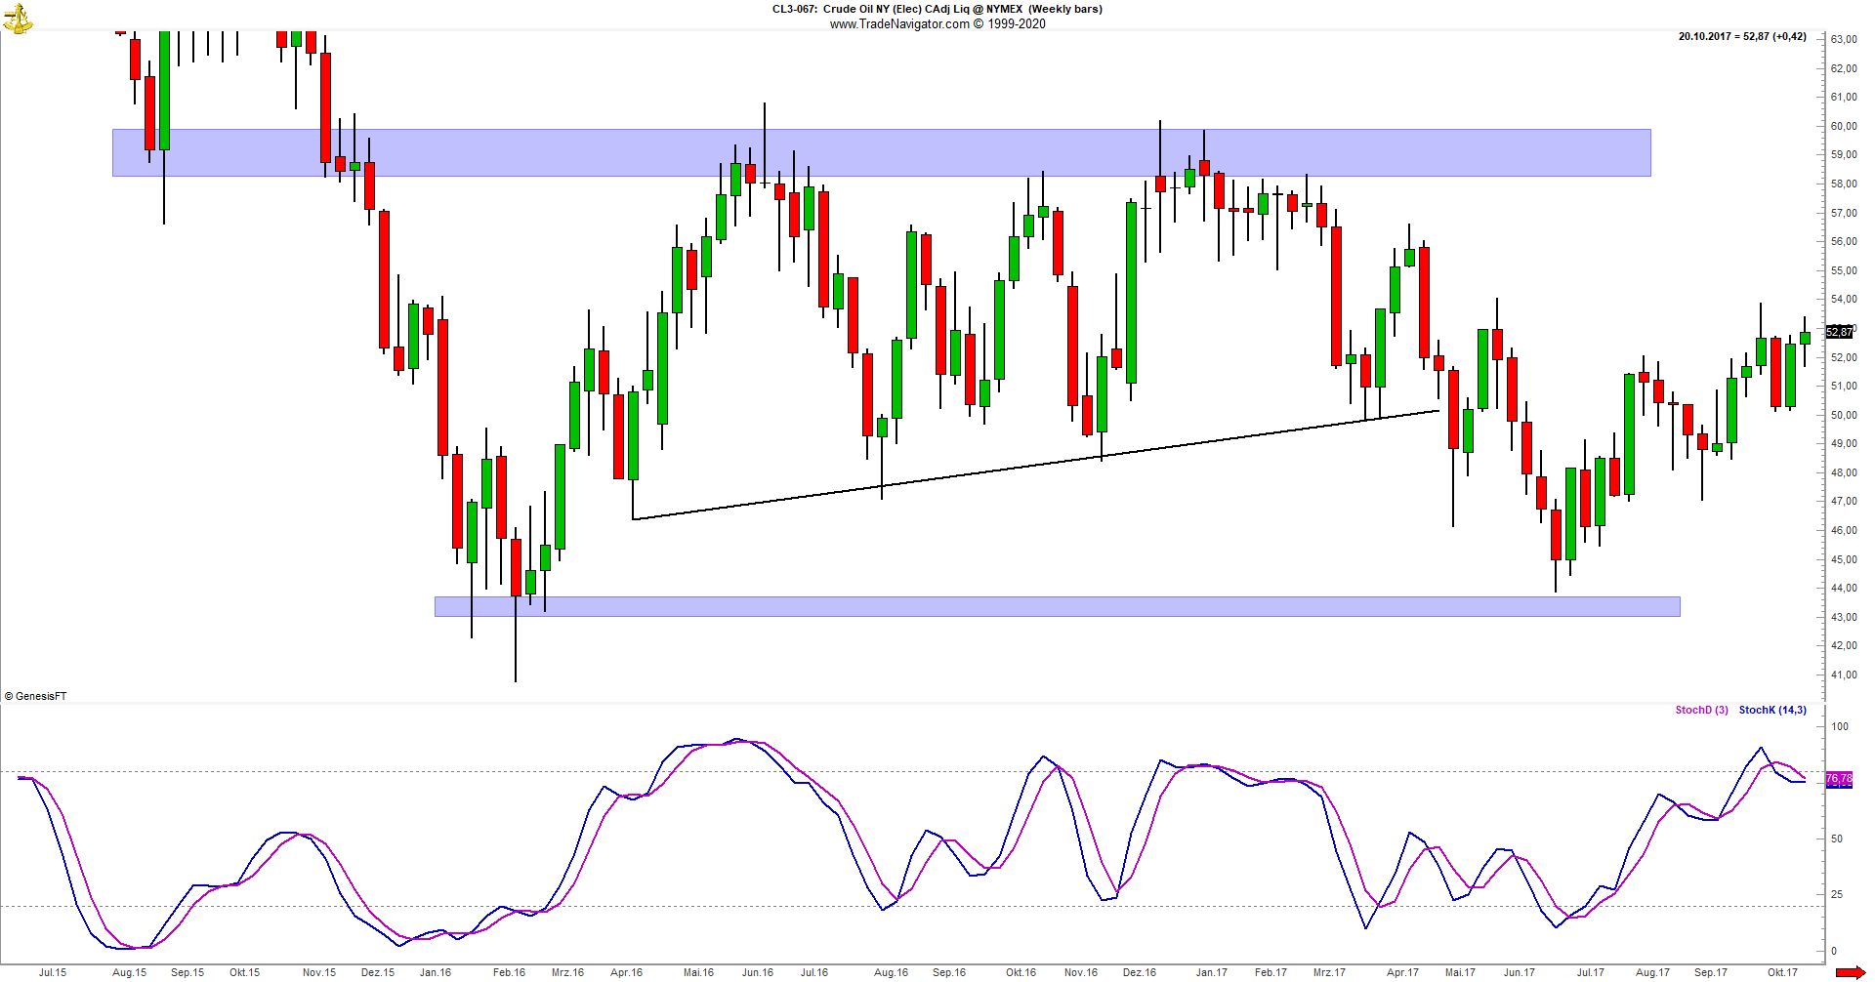Screen dimensions: 1875x982
Task: Click the golden sailing ship logo icon
Action: click(18, 19)
